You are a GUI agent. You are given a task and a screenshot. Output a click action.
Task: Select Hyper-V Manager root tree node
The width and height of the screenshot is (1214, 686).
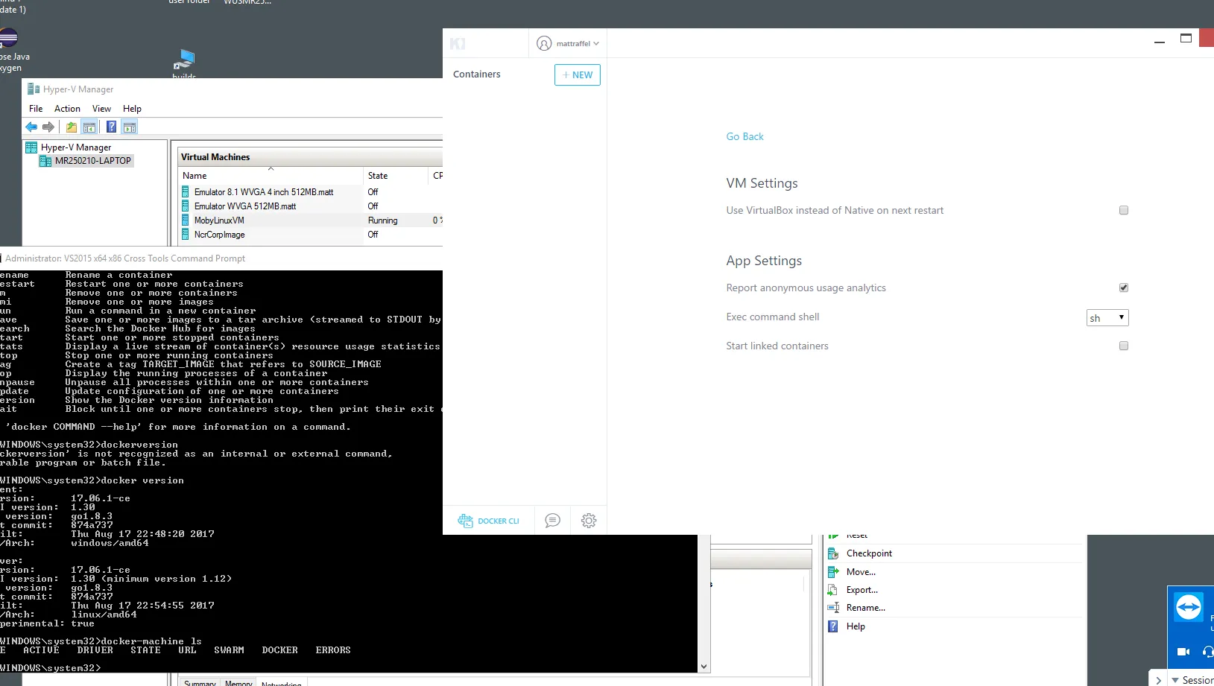76,147
